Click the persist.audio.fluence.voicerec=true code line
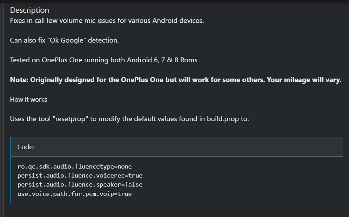This screenshot has height=217, width=349. click(x=80, y=176)
